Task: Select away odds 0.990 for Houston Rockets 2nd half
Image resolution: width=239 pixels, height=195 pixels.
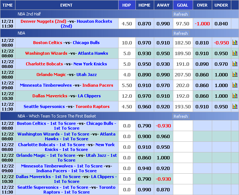Action: [163, 24]
